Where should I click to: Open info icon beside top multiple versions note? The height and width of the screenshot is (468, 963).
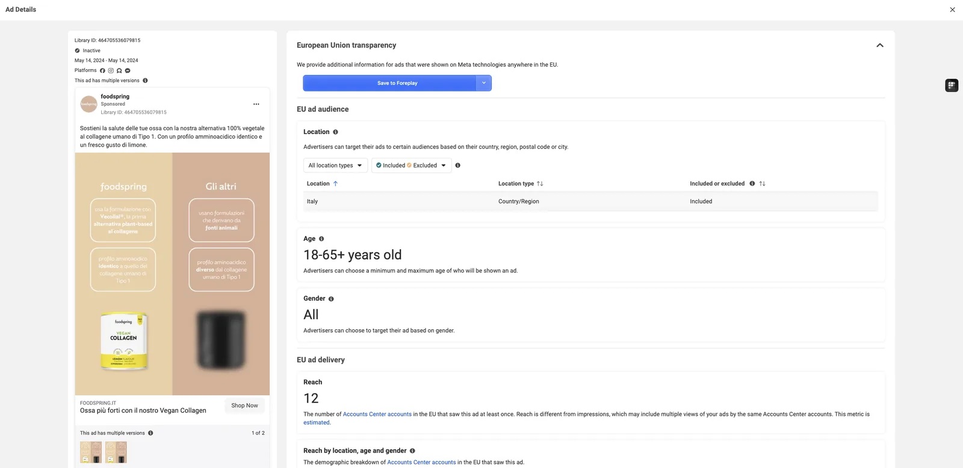(x=145, y=81)
